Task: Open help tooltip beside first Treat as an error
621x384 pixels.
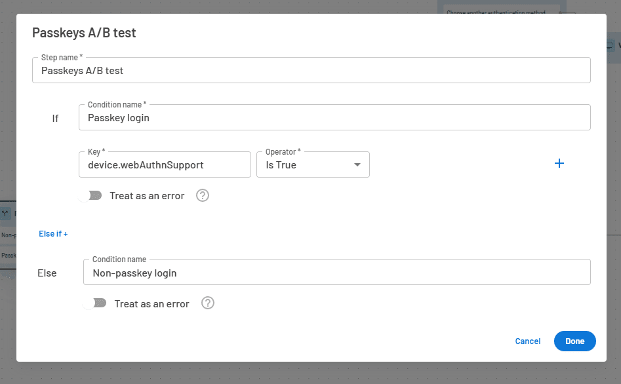Action: point(202,195)
